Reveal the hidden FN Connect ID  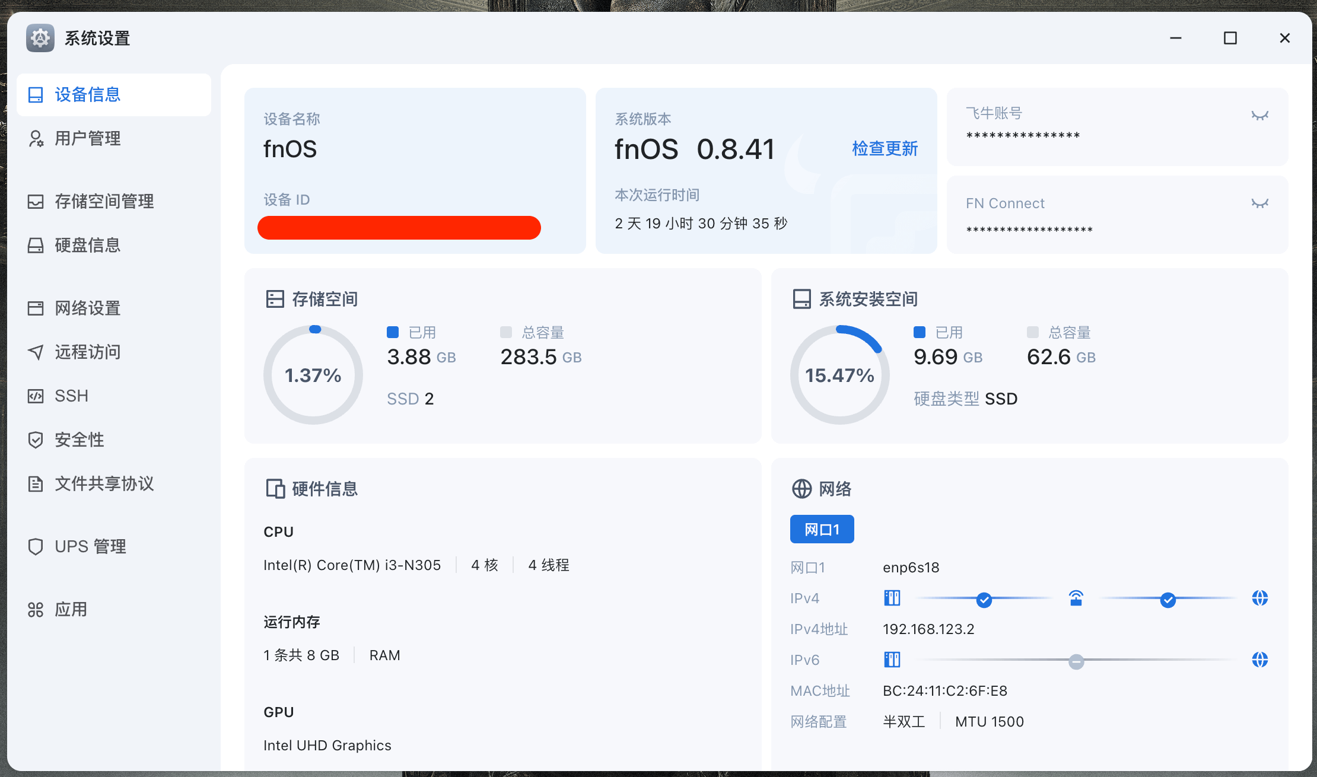pos(1259,203)
